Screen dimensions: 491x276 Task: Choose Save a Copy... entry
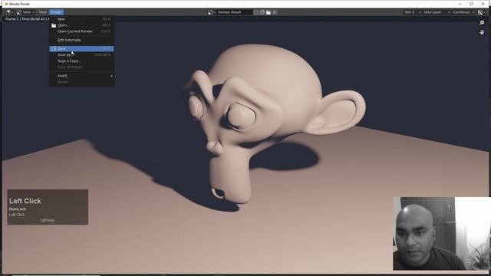click(81, 61)
